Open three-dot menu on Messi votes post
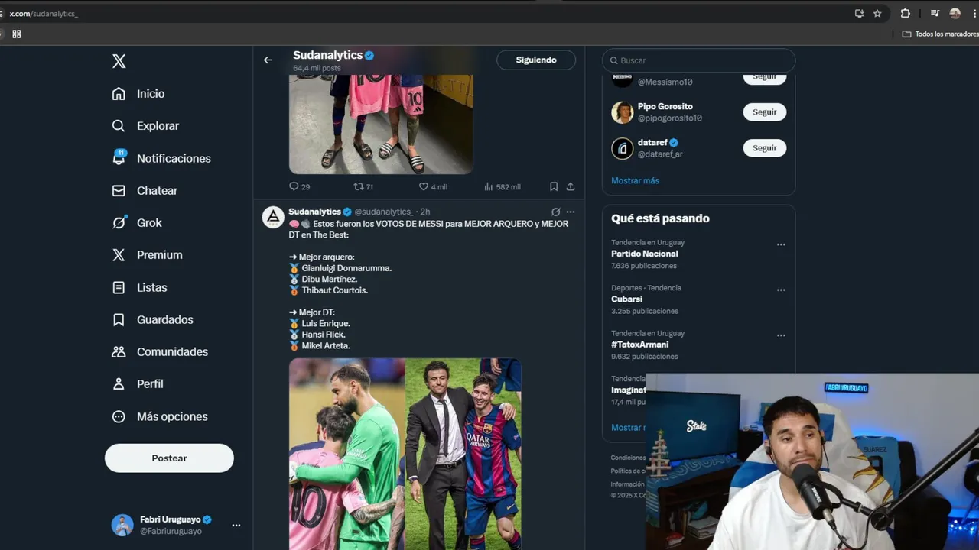Image resolution: width=979 pixels, height=550 pixels. click(571, 212)
